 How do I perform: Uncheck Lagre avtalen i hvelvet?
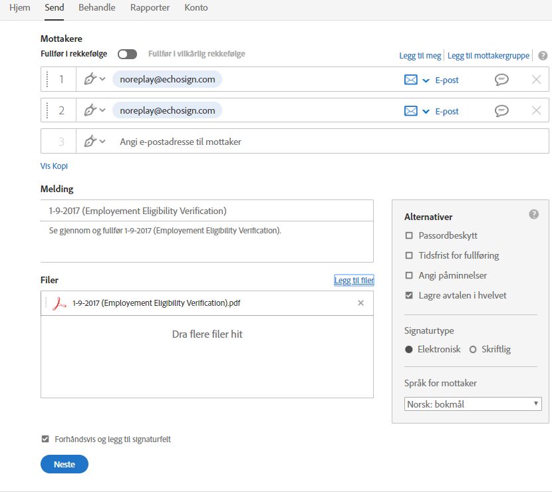coord(409,295)
